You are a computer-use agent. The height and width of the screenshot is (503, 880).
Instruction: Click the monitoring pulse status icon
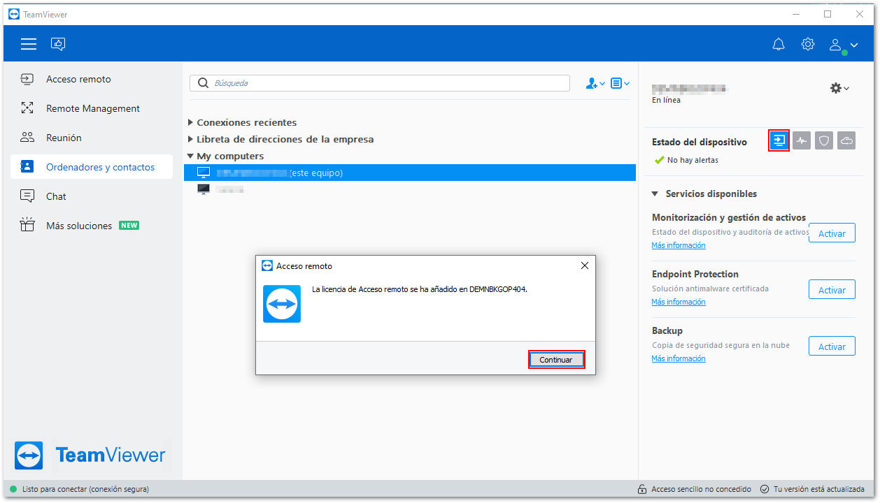click(802, 140)
